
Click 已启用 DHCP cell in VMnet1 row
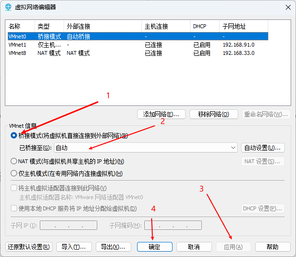click(x=202, y=45)
